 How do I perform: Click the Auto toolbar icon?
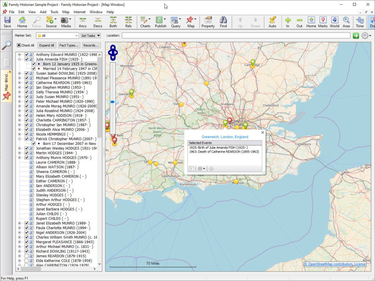point(272,22)
